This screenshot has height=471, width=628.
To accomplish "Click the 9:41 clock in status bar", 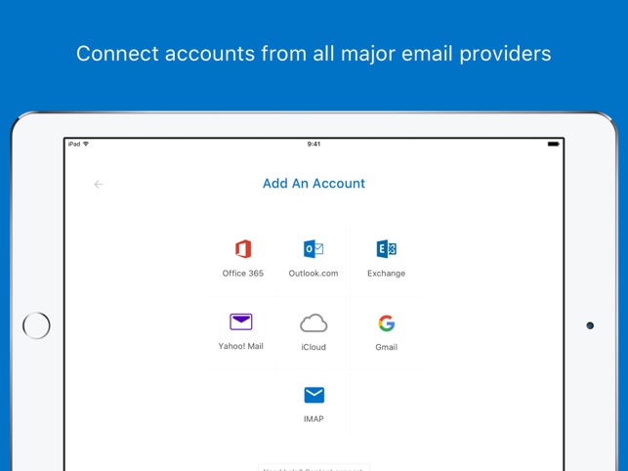I will [314, 144].
